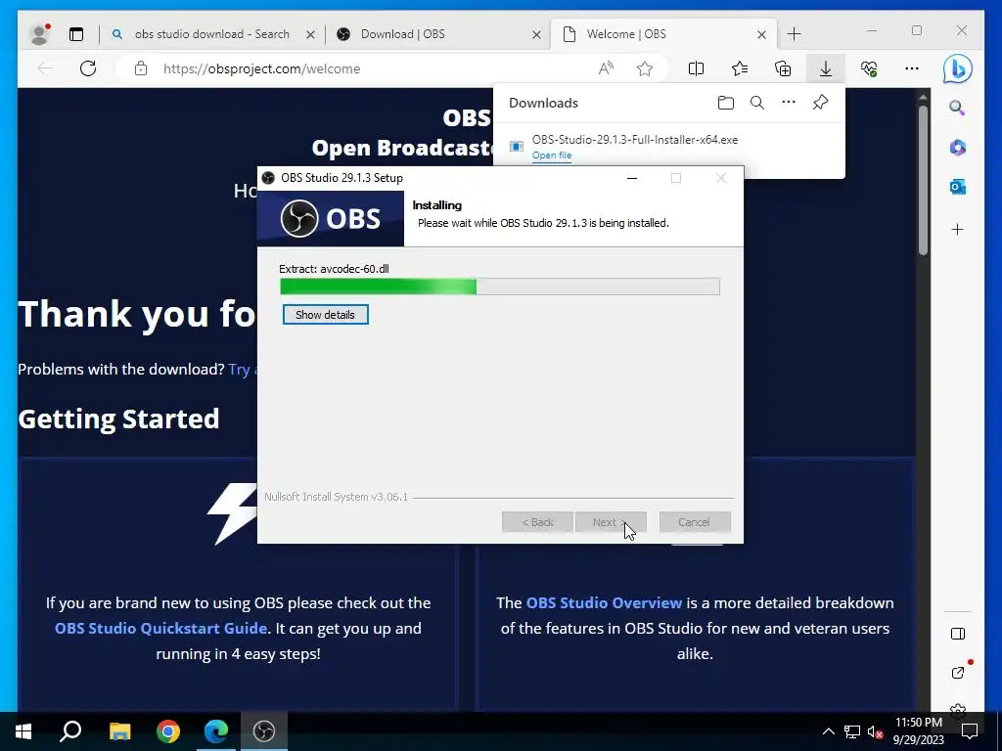Image resolution: width=1002 pixels, height=751 pixels.
Task: Add a sidebar app plus icon
Action: [x=957, y=229]
